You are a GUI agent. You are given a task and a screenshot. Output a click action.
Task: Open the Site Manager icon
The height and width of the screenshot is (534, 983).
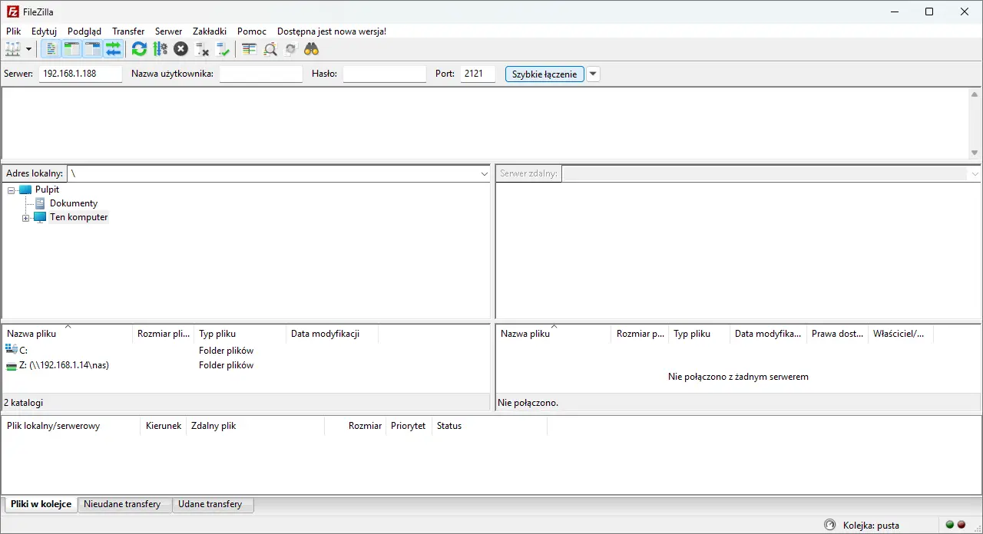[x=13, y=49]
